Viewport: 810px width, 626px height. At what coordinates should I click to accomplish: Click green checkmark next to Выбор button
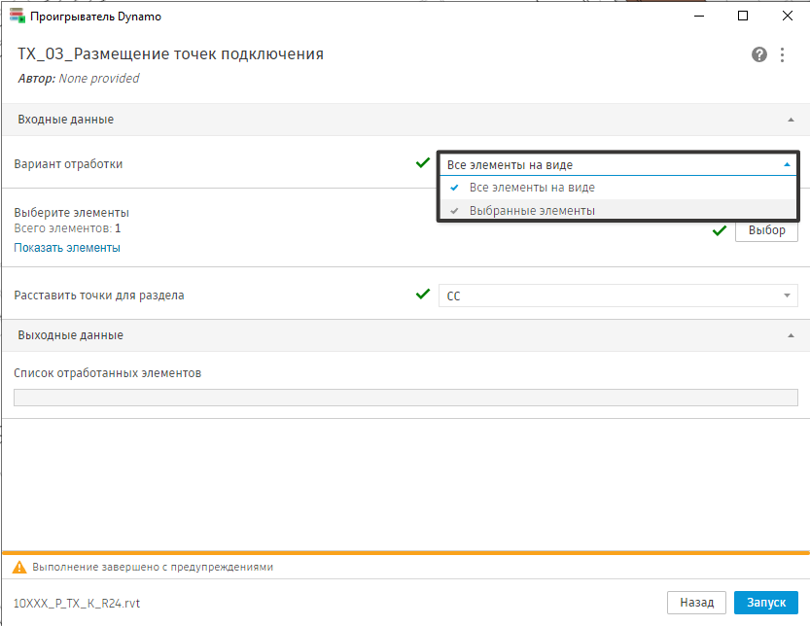720,231
